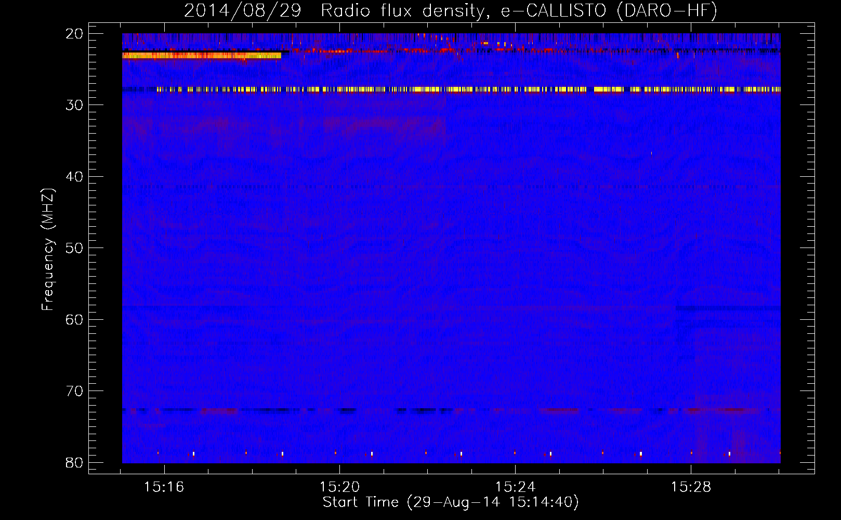Click the 80 MHz frequency tick label
Image resolution: width=841 pixels, height=520 pixels.
point(74,462)
